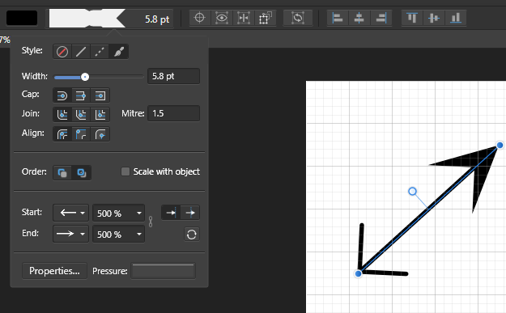Place arrowhead within the line
The width and height of the screenshot is (506, 313).
click(x=171, y=213)
